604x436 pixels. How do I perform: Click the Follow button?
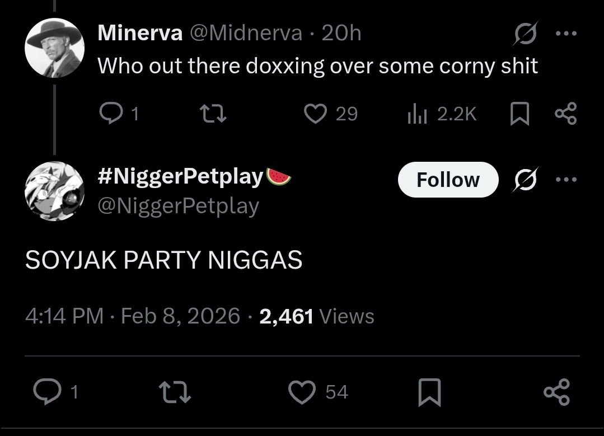448,180
